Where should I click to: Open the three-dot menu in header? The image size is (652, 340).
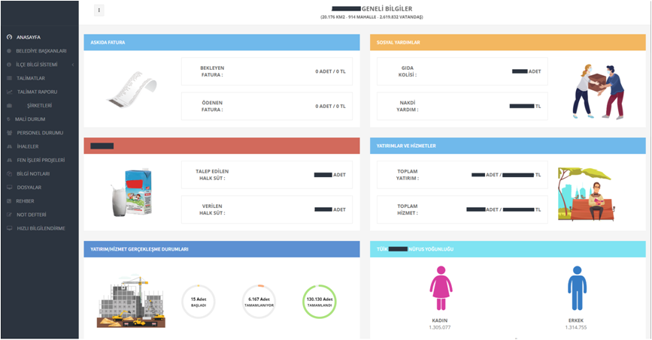[99, 11]
